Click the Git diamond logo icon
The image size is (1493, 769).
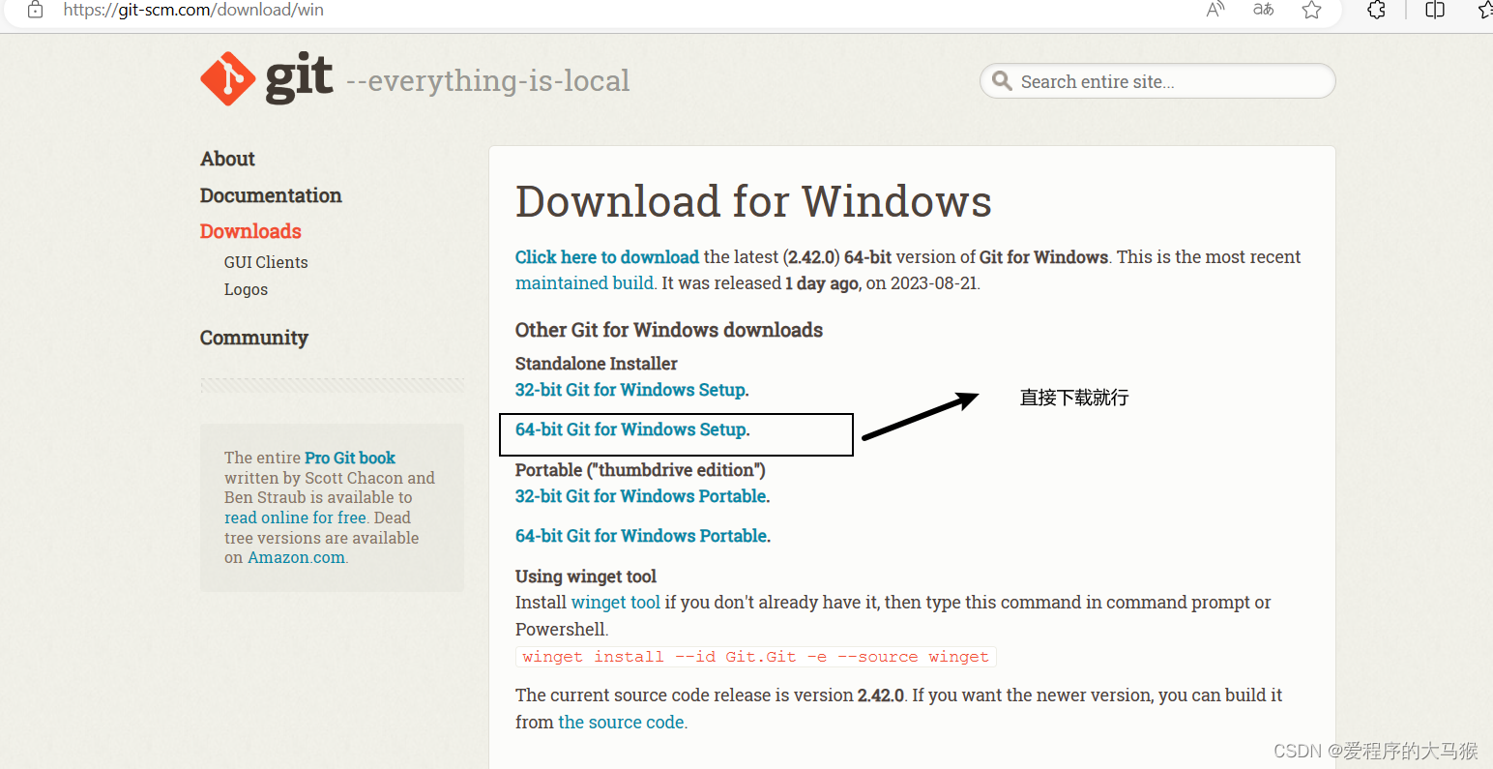point(228,79)
